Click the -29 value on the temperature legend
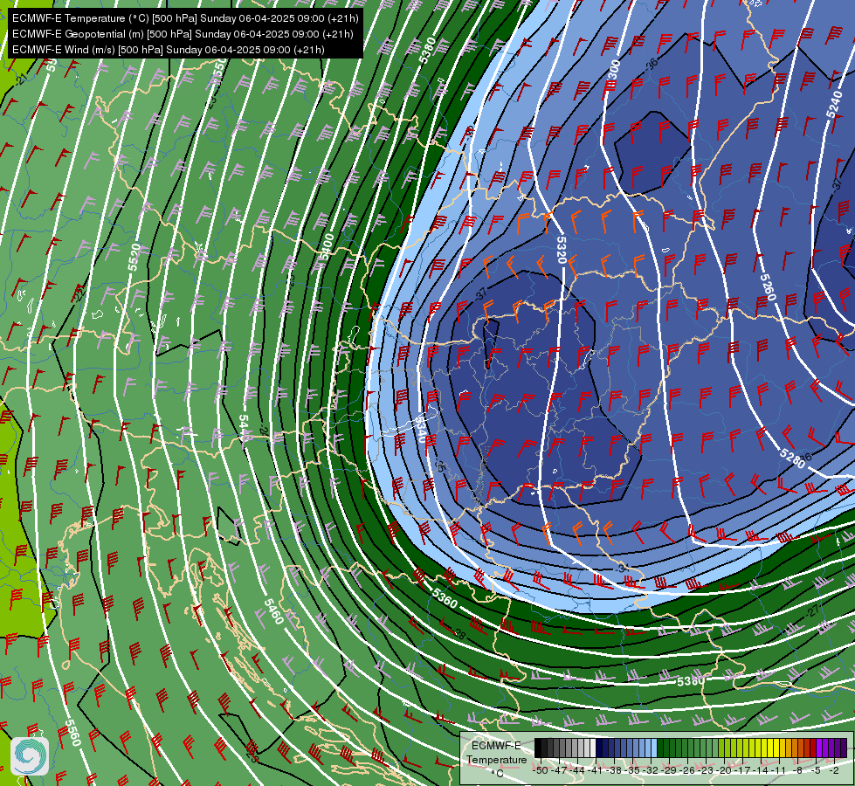Image resolution: width=855 pixels, height=786 pixels. click(x=669, y=770)
